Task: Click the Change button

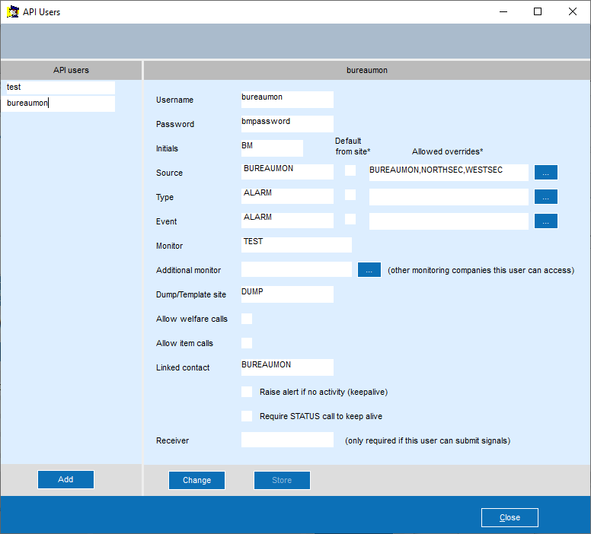Action: click(196, 480)
